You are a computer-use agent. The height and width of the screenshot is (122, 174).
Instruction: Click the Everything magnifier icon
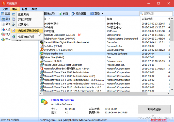pos(42,50)
